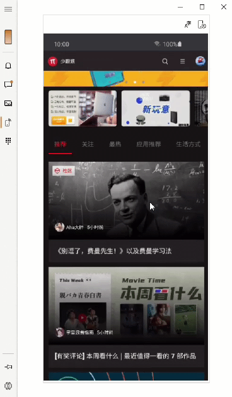This screenshot has height=397, width=232.
Task: Open article [有奖评论] 本周看什么
Action: click(125, 356)
